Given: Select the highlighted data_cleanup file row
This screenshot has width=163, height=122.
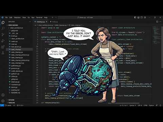Looking at the screenshot, I should 19,49.
